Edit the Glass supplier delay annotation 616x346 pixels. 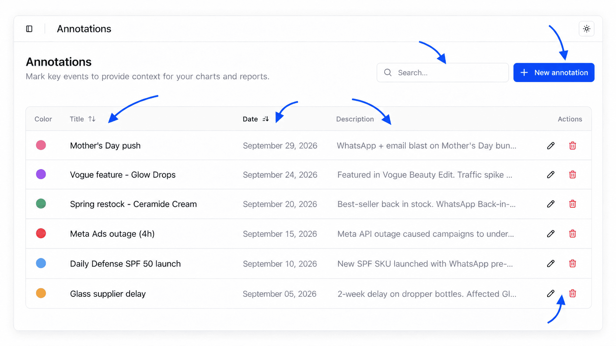pyautogui.click(x=550, y=293)
